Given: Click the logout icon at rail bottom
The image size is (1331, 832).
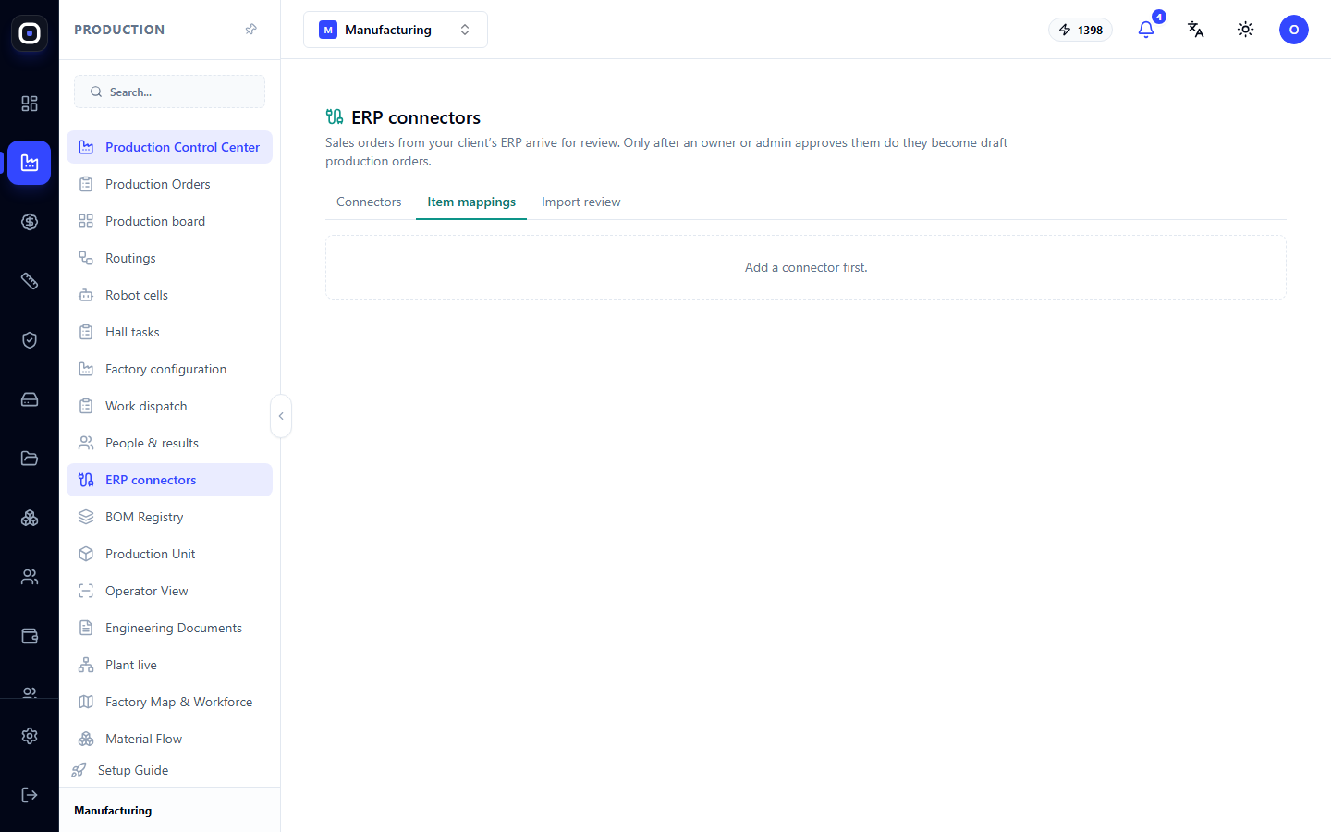Looking at the screenshot, I should pos(30,795).
